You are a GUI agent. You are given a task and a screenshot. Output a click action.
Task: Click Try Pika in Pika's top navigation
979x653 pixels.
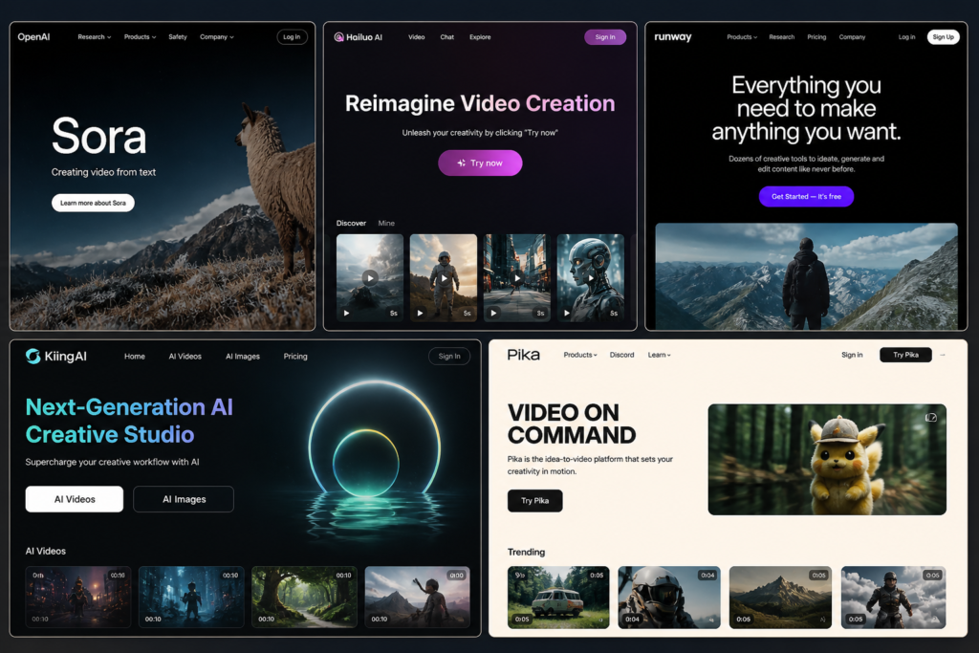[x=905, y=355]
